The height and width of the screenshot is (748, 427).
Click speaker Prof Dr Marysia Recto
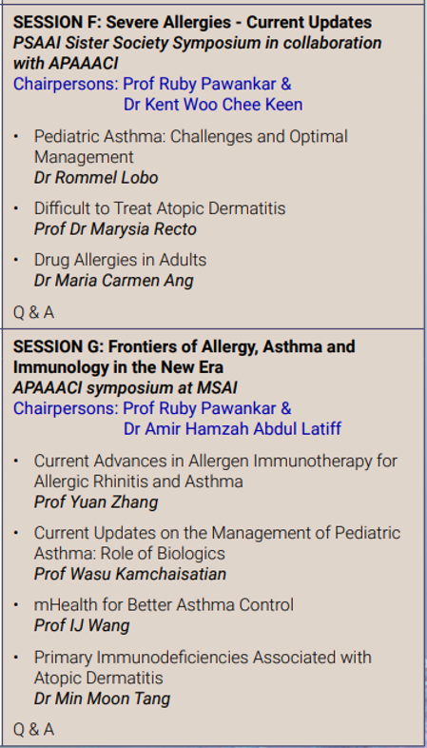click(115, 229)
